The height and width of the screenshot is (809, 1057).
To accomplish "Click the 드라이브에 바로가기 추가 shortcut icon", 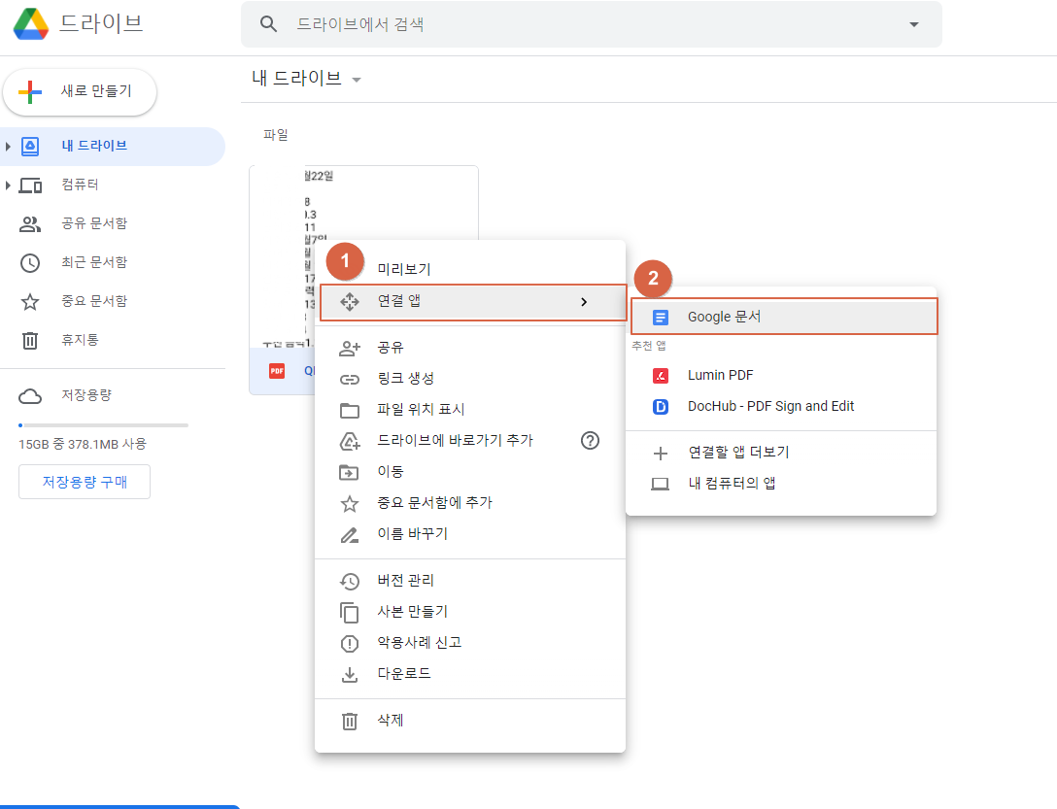I will (349, 441).
